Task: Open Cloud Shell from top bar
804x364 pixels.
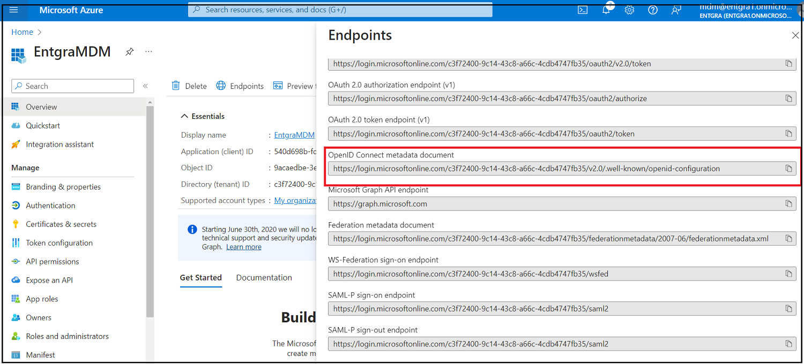Action: click(583, 10)
